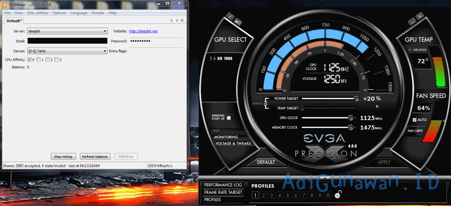Open the Language menu
The image size is (451, 206).
pyautogui.click(x=79, y=13)
